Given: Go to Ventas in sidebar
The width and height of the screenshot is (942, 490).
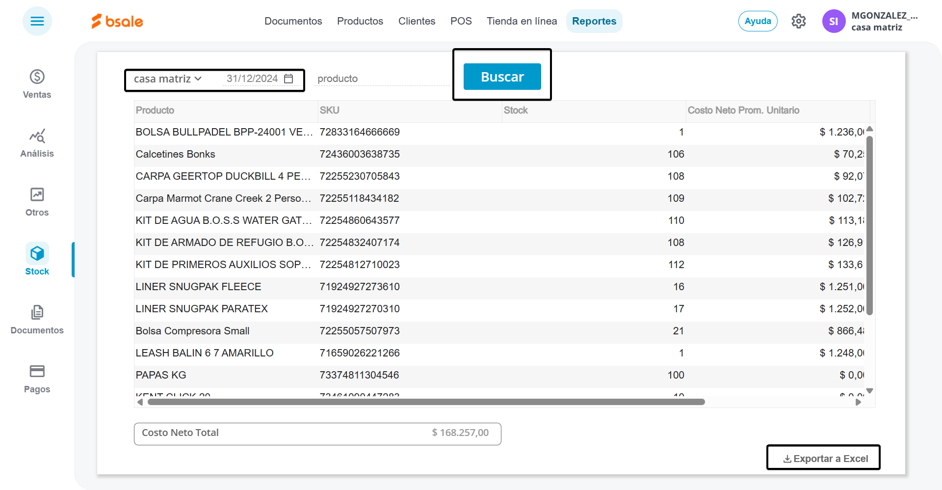Looking at the screenshot, I should click(37, 84).
